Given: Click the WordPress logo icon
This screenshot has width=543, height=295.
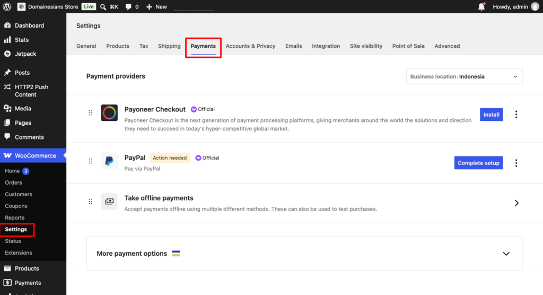Looking at the screenshot, I should (7, 6).
